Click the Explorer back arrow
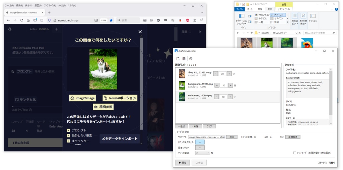 (238, 33)
